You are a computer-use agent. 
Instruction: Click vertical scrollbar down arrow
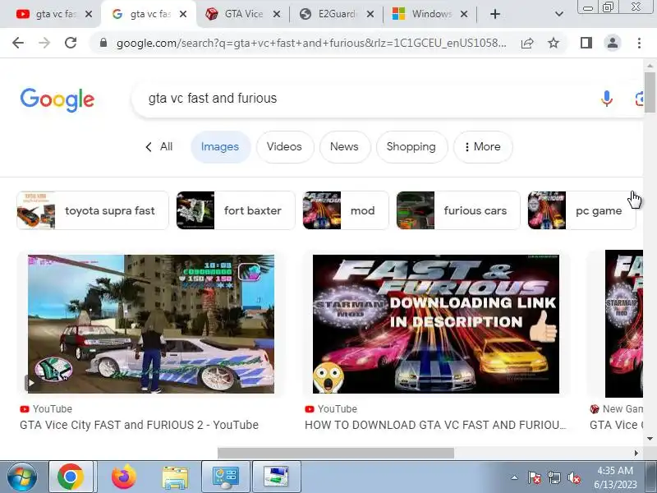(x=650, y=439)
